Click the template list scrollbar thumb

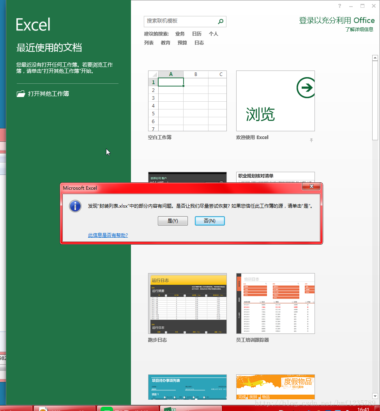coord(375,101)
